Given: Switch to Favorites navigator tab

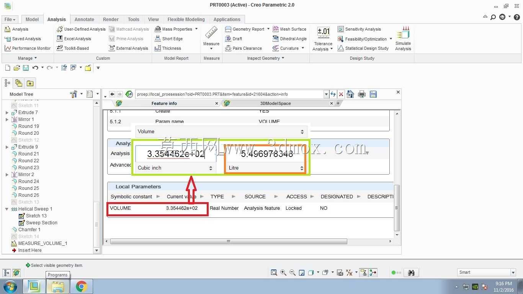Looking at the screenshot, I should 30,83.
